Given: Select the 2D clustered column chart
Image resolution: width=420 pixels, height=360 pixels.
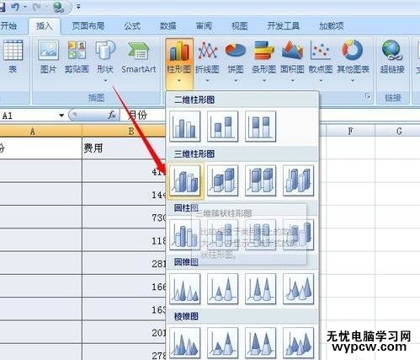Looking at the screenshot, I should click(185, 126).
